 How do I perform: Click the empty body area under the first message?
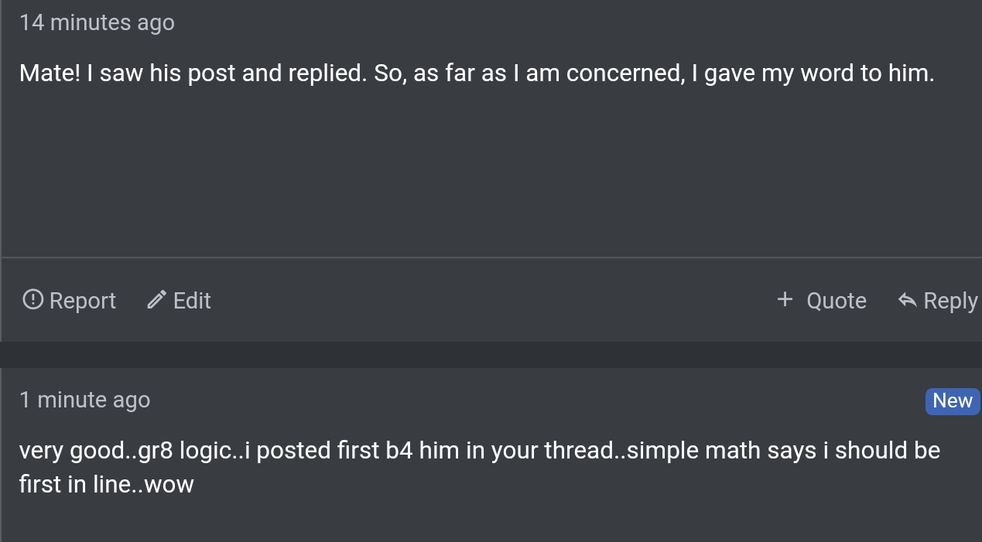[491, 170]
